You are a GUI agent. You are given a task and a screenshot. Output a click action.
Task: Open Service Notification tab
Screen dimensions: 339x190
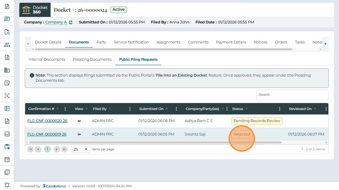[131, 42]
